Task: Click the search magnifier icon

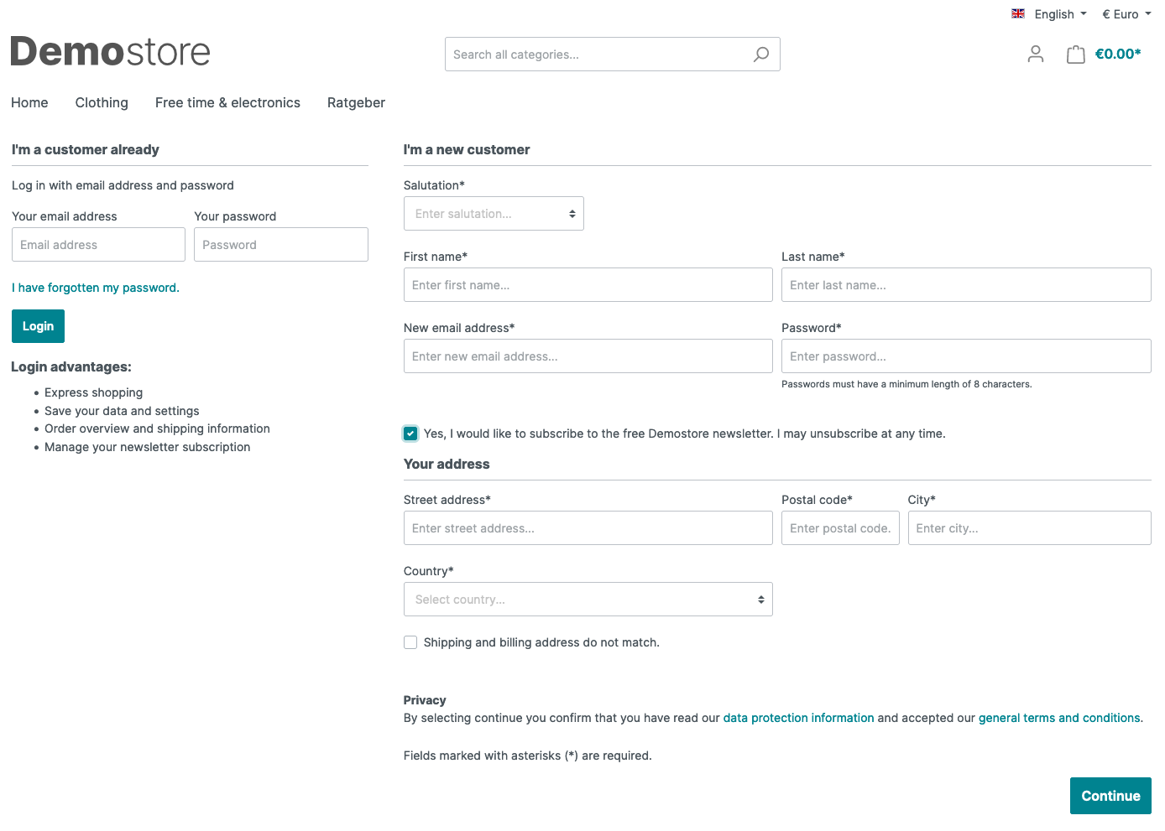Action: (761, 55)
